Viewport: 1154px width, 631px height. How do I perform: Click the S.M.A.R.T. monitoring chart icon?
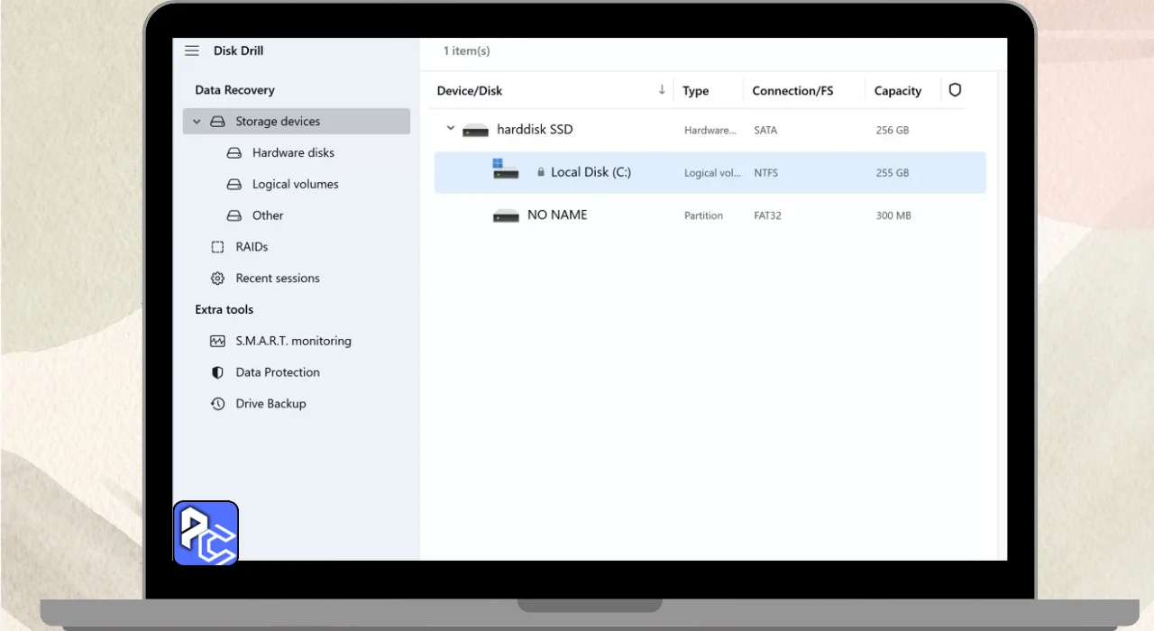click(x=217, y=342)
